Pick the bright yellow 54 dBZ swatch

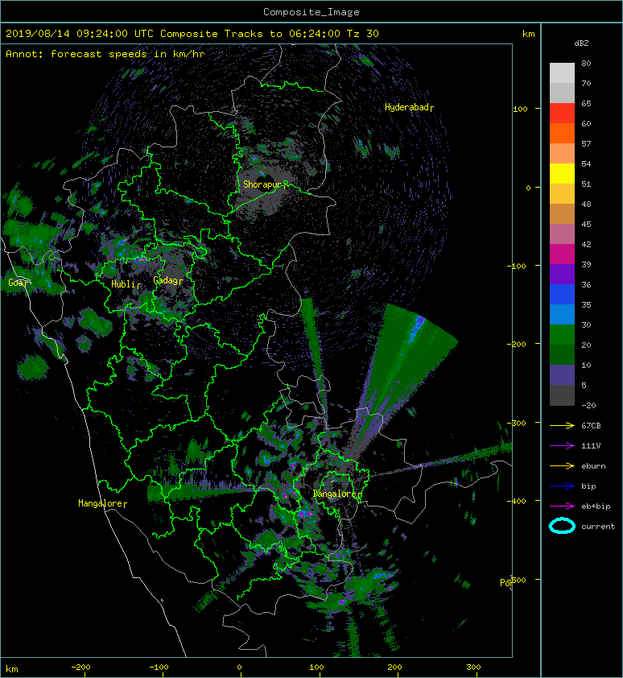pyautogui.click(x=562, y=173)
